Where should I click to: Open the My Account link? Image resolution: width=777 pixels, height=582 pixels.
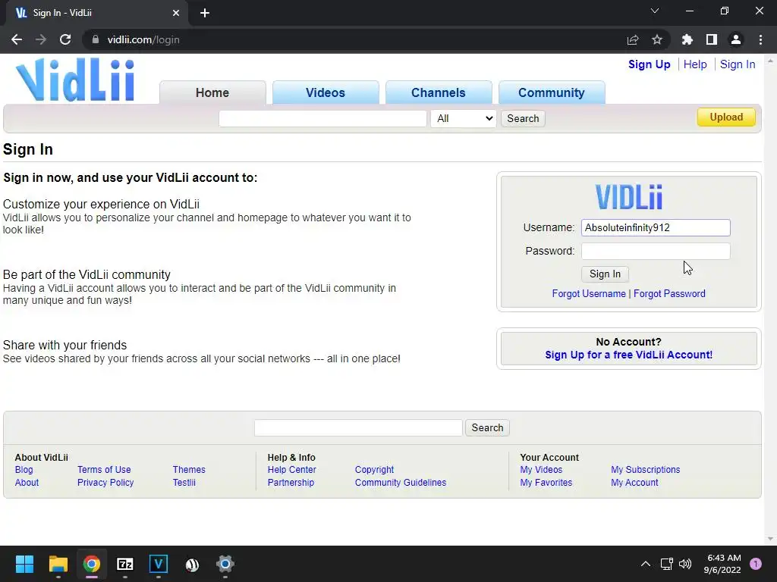(x=634, y=483)
